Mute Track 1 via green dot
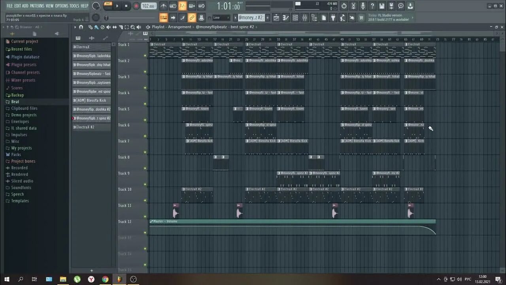 (x=145, y=56)
